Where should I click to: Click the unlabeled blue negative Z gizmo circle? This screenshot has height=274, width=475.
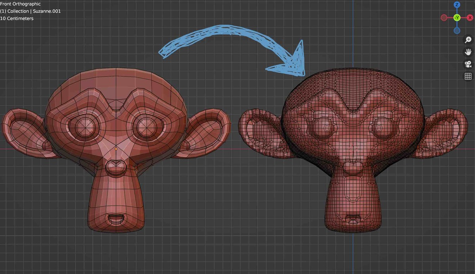[x=457, y=30]
